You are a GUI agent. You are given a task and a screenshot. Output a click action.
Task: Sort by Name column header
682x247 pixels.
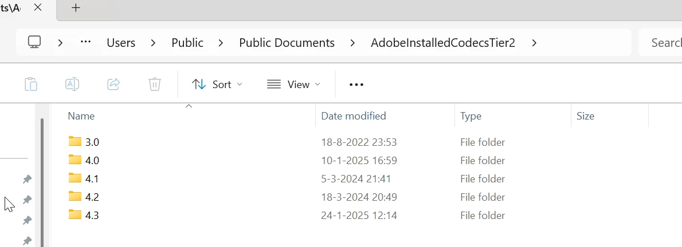[81, 116]
